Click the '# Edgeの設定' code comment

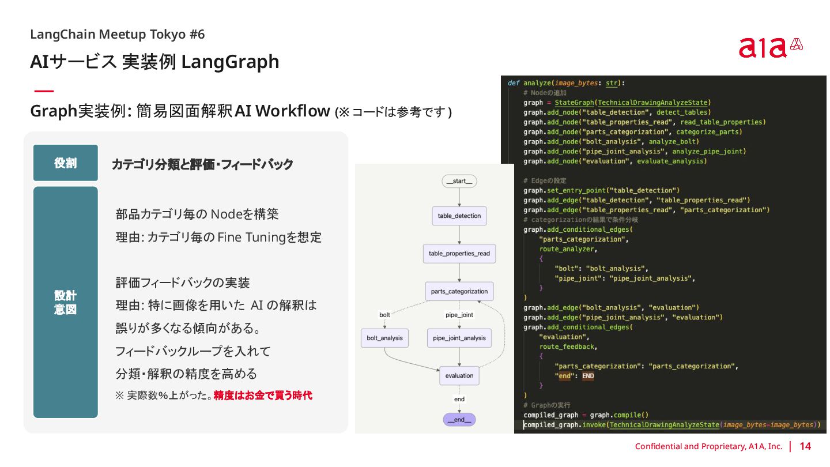tap(545, 180)
